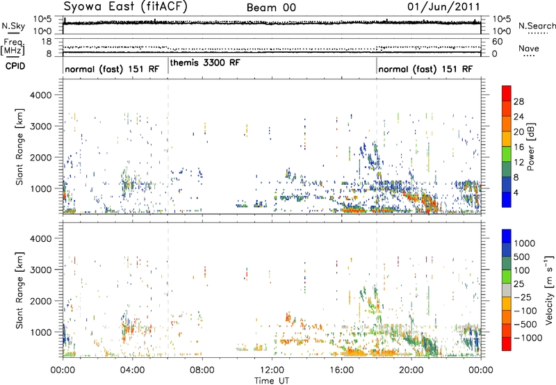Click the themis 3300 RF CPID label
The height and width of the screenshot is (385, 556).
[x=205, y=63]
